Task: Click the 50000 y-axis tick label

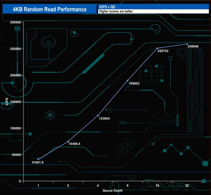Action: click(16, 154)
